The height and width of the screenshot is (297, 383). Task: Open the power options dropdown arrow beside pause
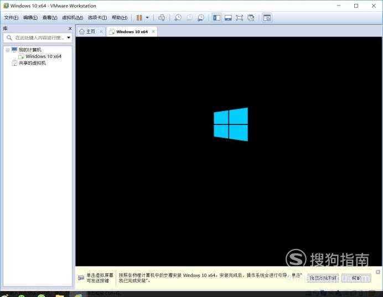pos(147,18)
